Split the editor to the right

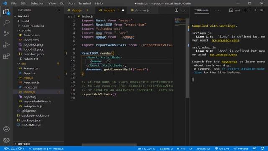click(176, 10)
